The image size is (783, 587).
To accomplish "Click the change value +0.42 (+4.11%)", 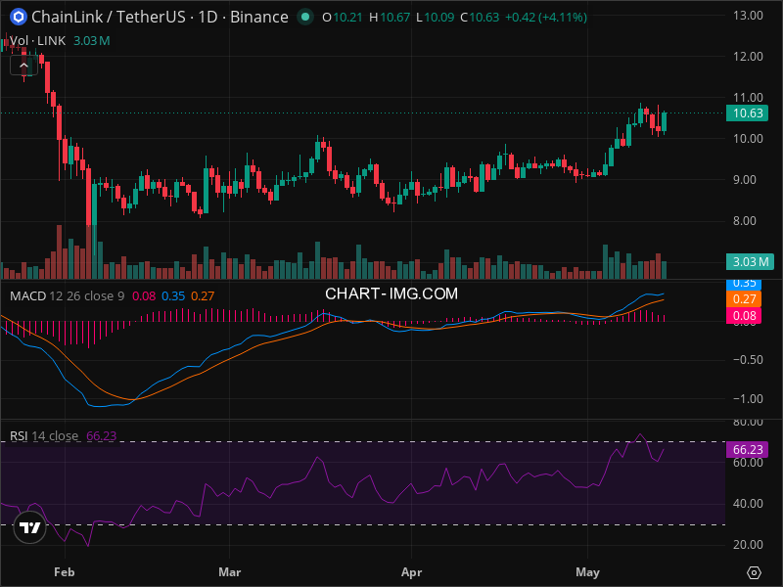I will (546, 18).
